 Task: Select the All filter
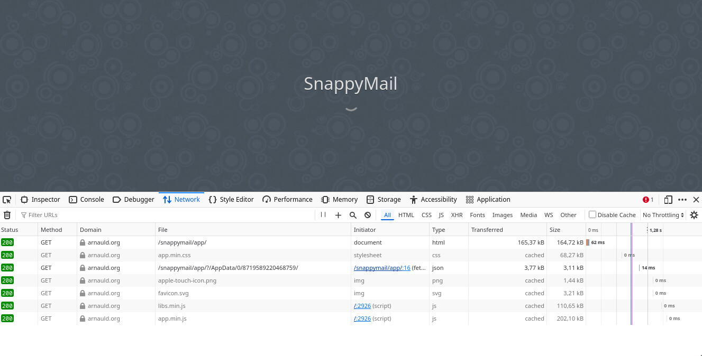click(x=387, y=215)
